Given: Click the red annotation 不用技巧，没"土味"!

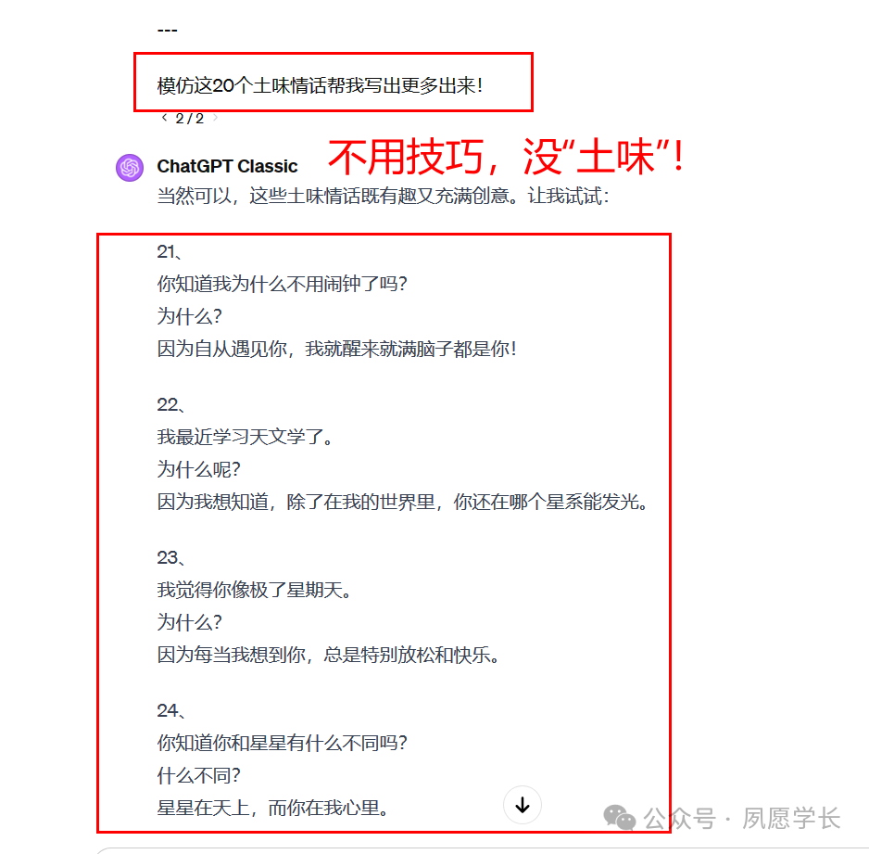Looking at the screenshot, I should coord(507,158).
